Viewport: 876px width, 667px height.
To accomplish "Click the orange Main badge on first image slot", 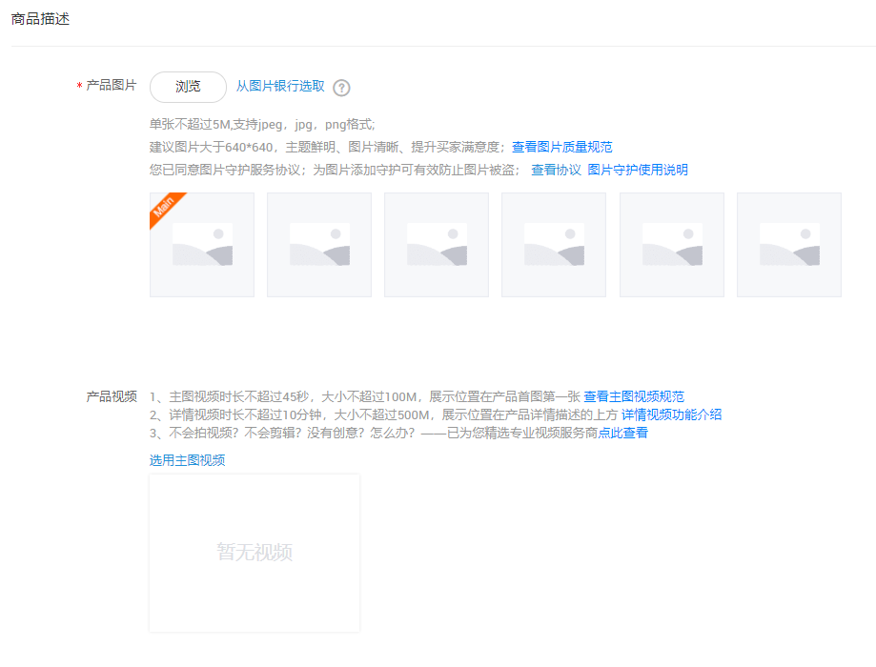I will 162,205.
